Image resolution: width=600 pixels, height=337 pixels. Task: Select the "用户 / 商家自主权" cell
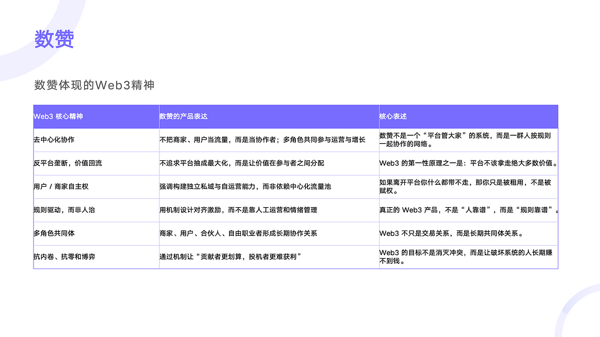tap(61, 187)
